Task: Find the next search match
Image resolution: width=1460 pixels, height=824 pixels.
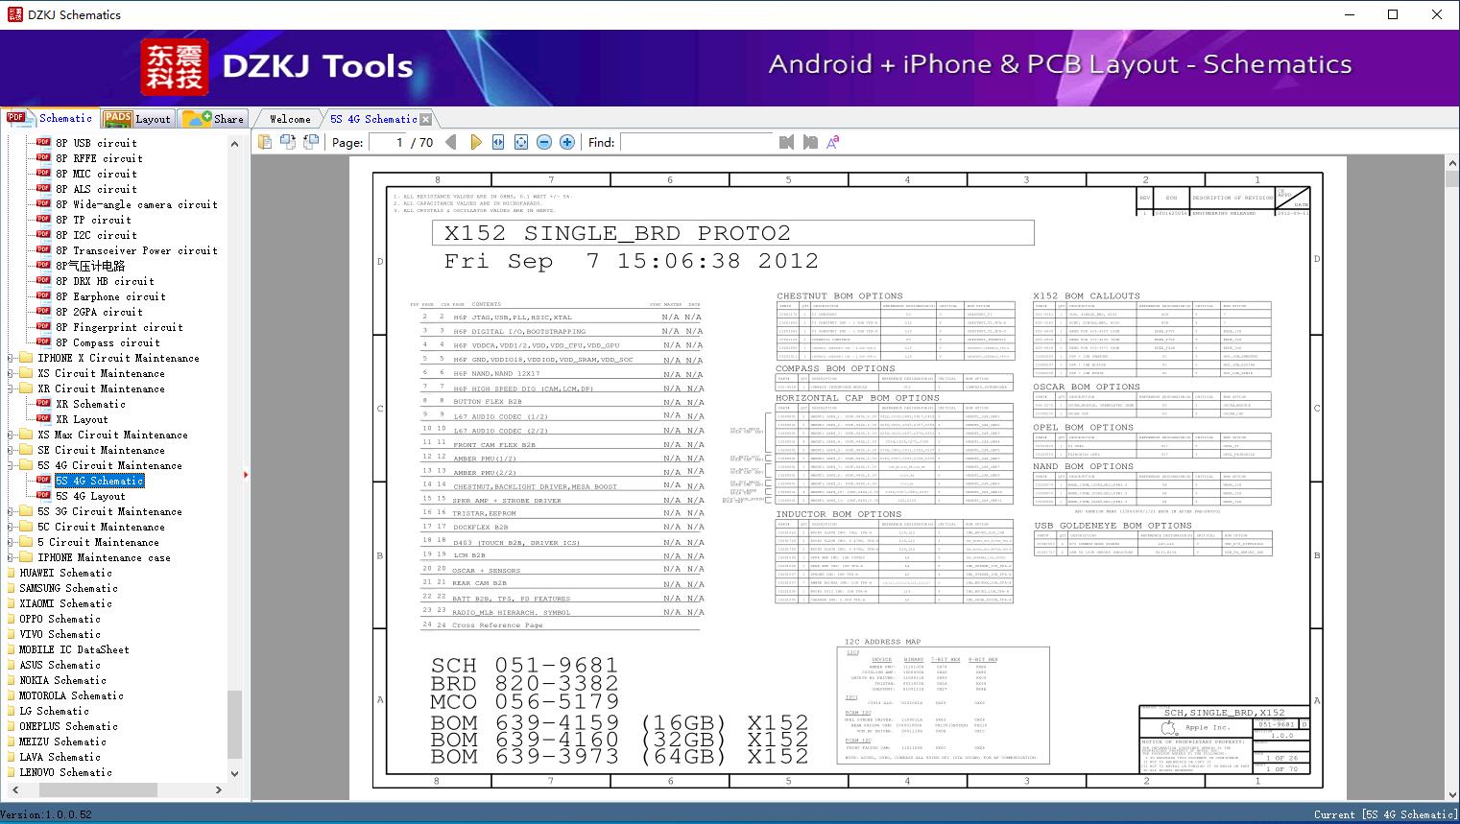Action: (x=810, y=142)
